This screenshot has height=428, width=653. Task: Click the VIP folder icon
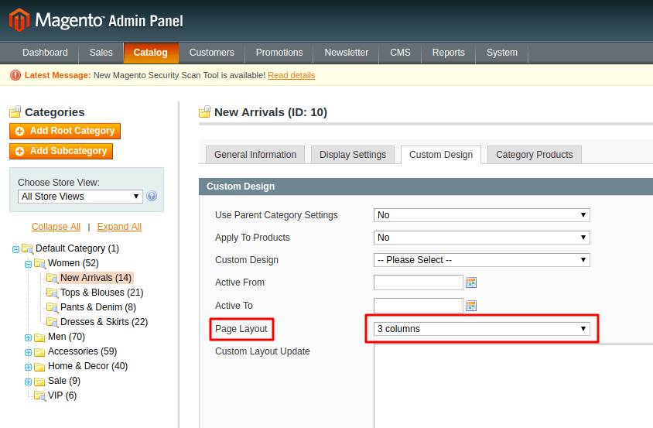click(x=40, y=395)
